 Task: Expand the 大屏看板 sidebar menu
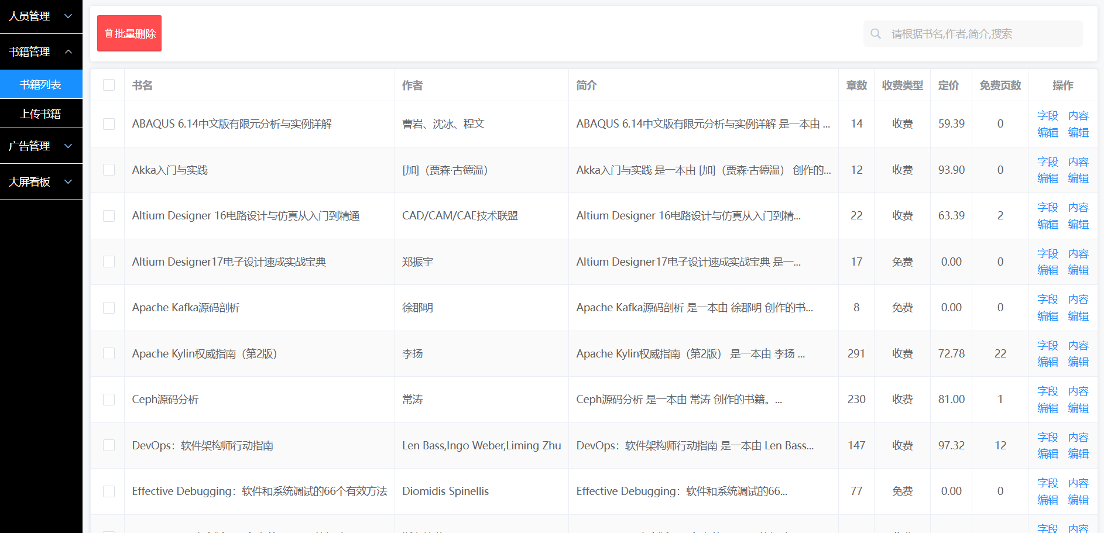coord(41,182)
